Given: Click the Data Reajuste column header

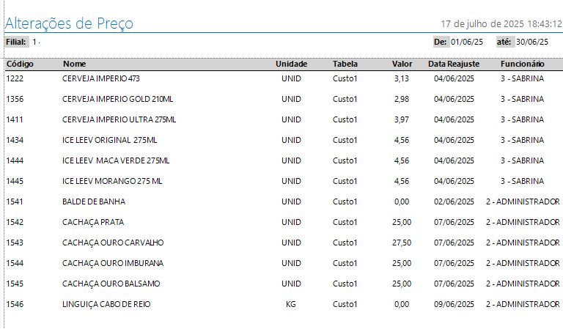Looking at the screenshot, I should coord(454,64).
